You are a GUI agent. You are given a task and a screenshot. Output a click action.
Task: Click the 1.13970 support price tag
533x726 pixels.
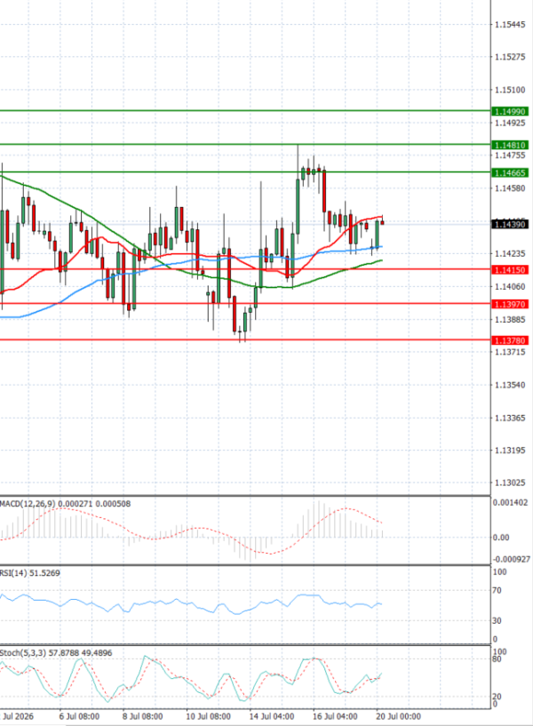pos(509,304)
